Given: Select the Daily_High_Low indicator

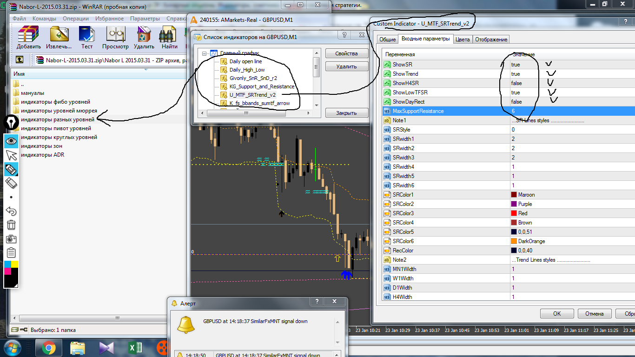Looking at the screenshot, I should point(247,70).
